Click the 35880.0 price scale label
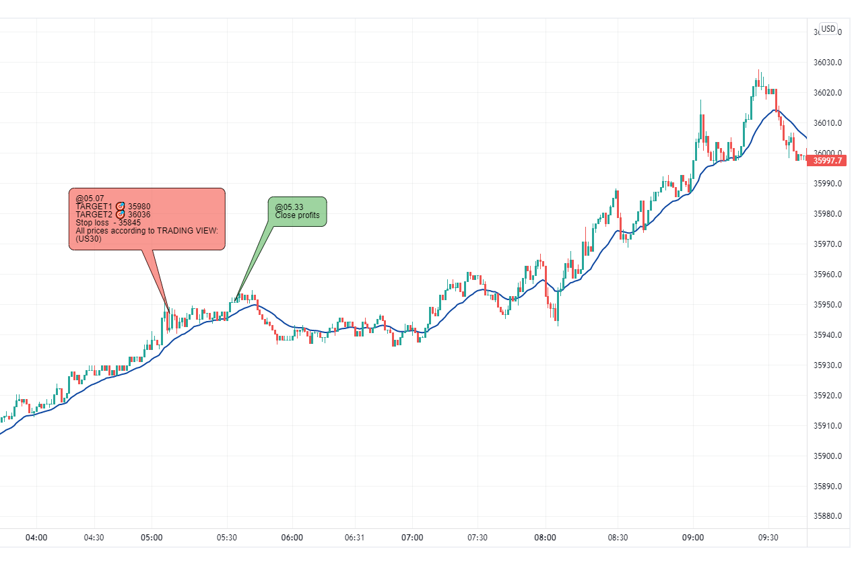The image size is (856, 570). pos(828,517)
